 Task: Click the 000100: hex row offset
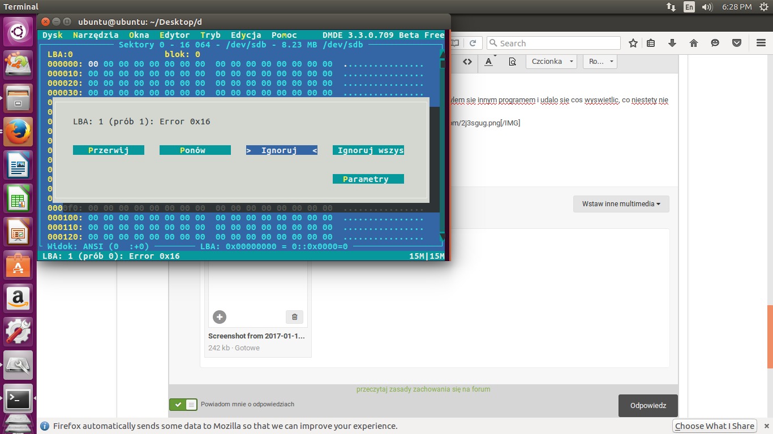pos(65,218)
